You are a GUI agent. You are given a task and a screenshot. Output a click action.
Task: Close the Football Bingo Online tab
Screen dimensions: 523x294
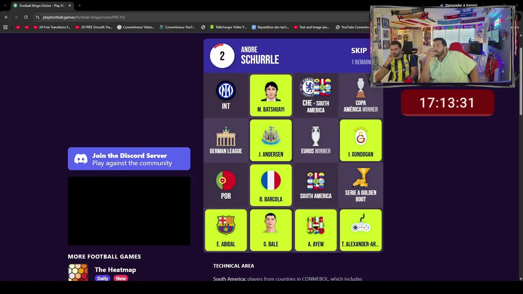click(x=70, y=6)
